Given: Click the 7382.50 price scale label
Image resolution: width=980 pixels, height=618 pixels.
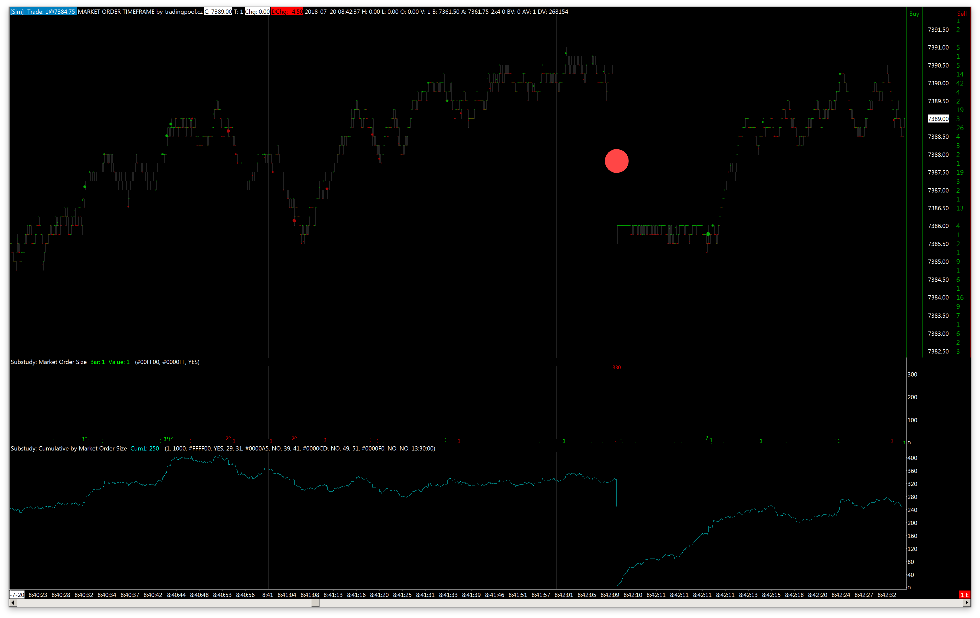Looking at the screenshot, I should 938,351.
